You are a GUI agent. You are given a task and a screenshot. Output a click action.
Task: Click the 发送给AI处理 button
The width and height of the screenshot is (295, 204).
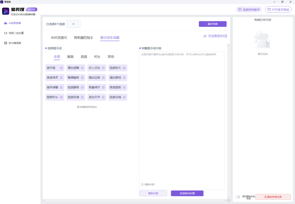point(187,193)
